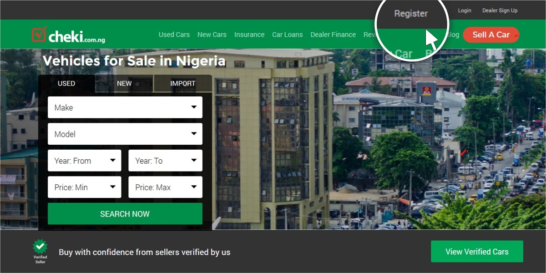546x273 pixels.
Task: Expand the Model dropdown
Action: [x=125, y=134]
